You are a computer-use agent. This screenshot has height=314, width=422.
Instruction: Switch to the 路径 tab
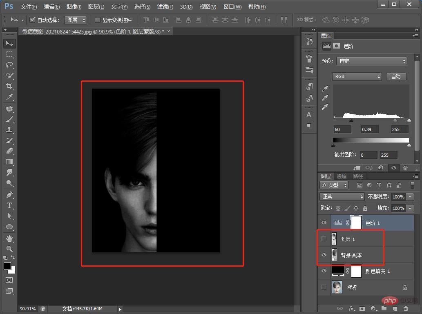[358, 176]
